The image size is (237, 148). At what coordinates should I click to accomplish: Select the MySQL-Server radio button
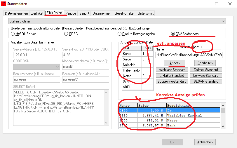pos(13,34)
